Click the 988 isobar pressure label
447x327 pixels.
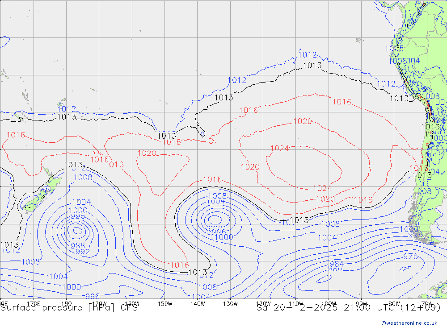[78, 246]
